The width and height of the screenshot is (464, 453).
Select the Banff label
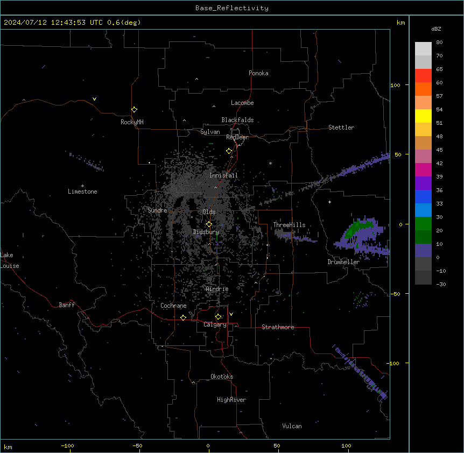tap(67, 305)
